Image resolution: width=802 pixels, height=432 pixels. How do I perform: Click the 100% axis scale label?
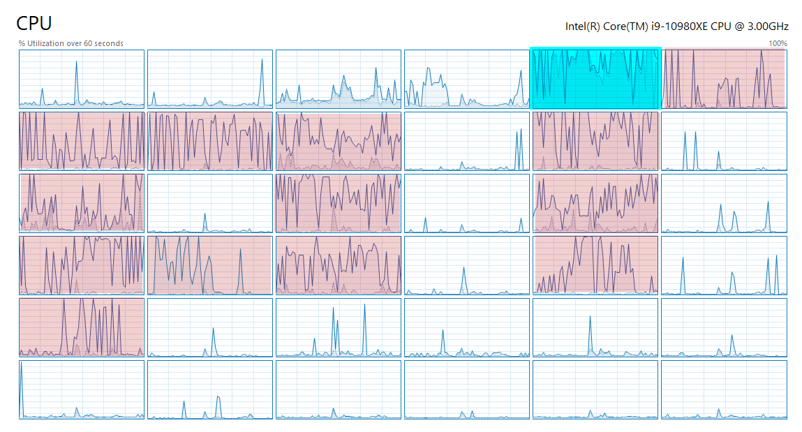click(x=778, y=43)
